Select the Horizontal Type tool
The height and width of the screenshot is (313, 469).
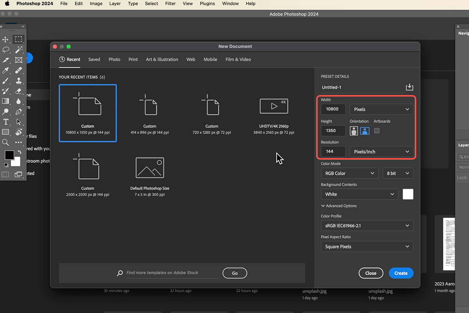(5, 122)
